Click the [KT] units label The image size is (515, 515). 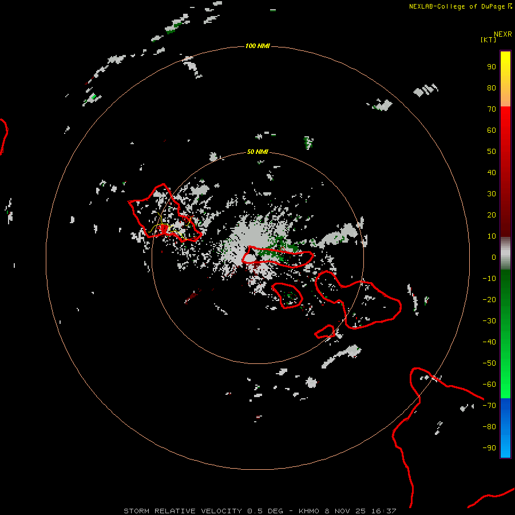pos(488,39)
